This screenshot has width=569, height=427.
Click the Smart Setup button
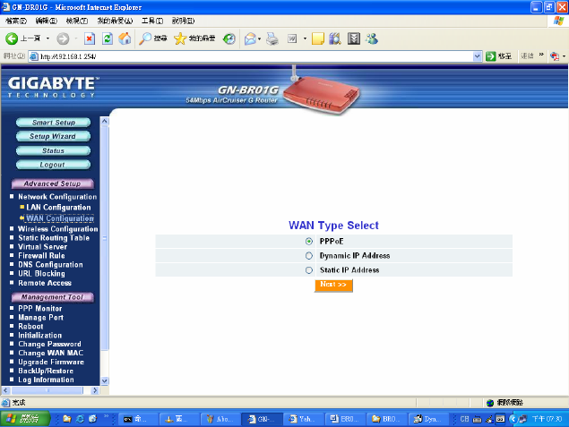tap(54, 123)
